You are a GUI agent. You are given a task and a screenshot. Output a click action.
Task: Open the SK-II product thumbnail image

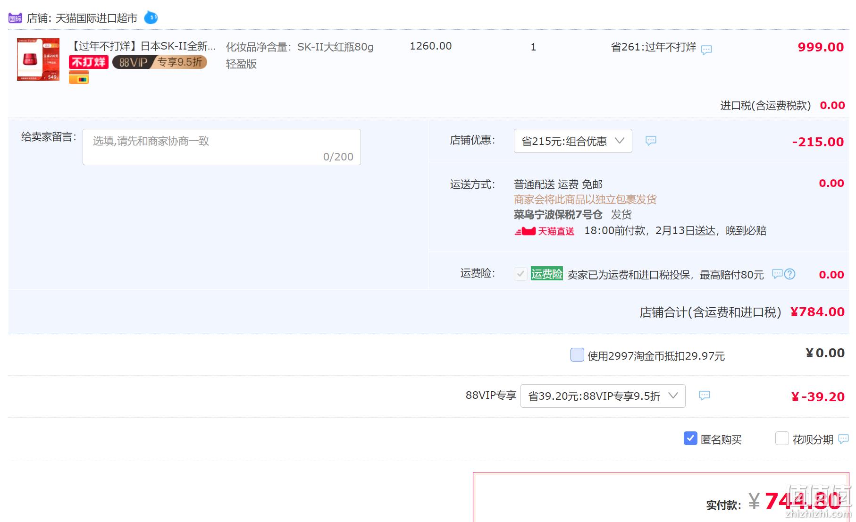pos(38,59)
